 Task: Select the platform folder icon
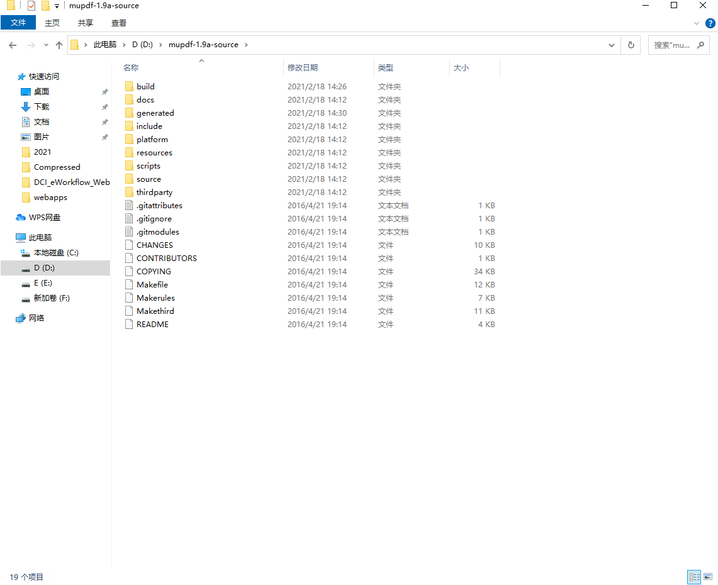129,139
